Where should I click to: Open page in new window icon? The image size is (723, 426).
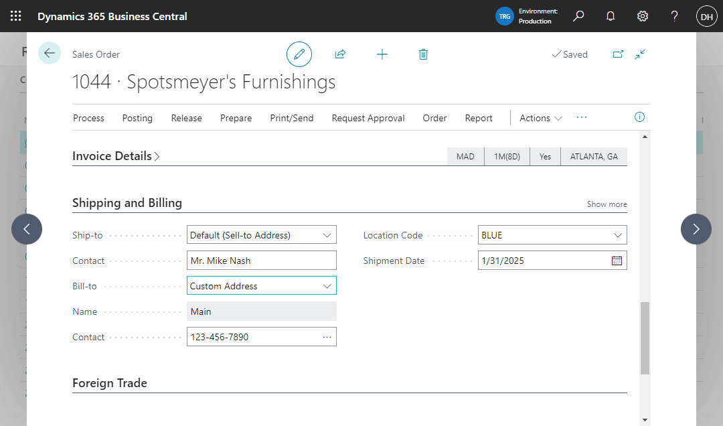(x=618, y=54)
